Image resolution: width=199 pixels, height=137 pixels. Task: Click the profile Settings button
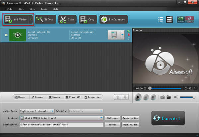[112, 118]
